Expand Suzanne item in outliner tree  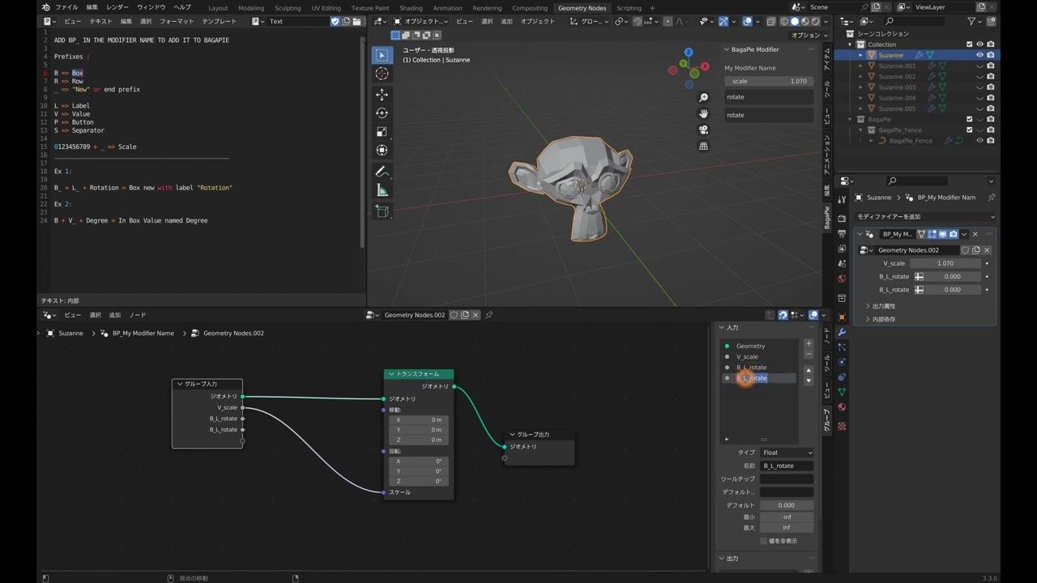click(x=860, y=55)
